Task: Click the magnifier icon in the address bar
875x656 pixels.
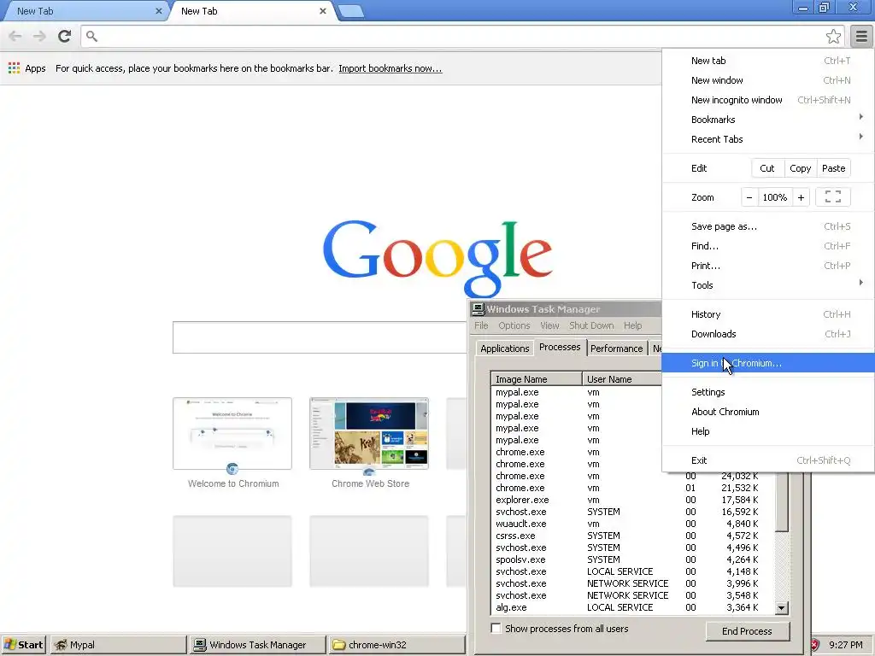Action: [x=91, y=36]
